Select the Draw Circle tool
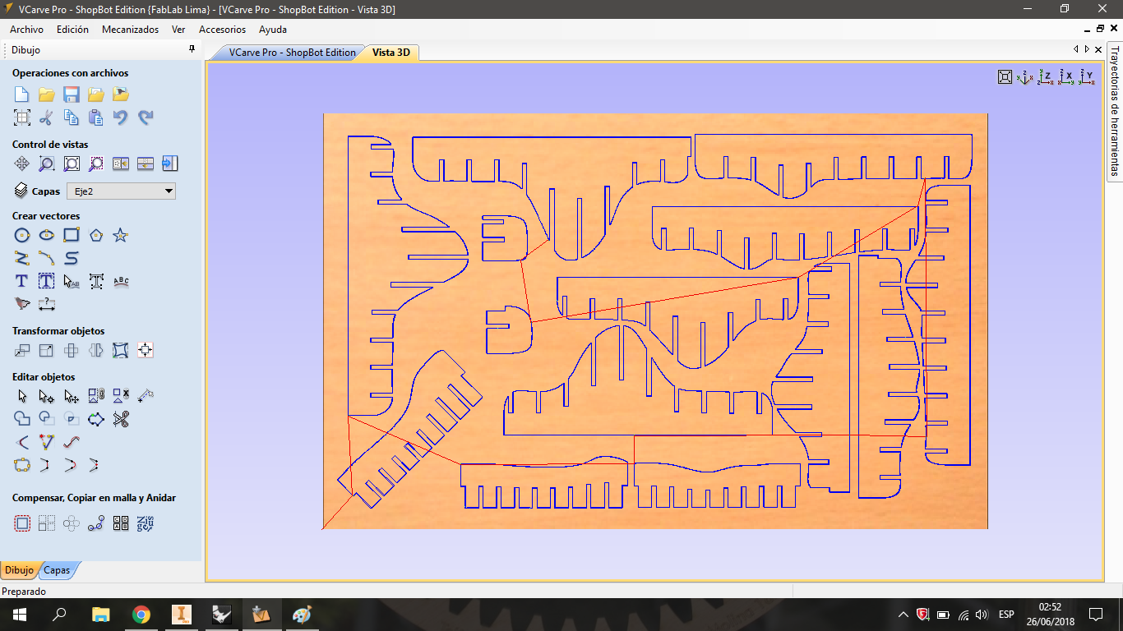 click(x=22, y=235)
